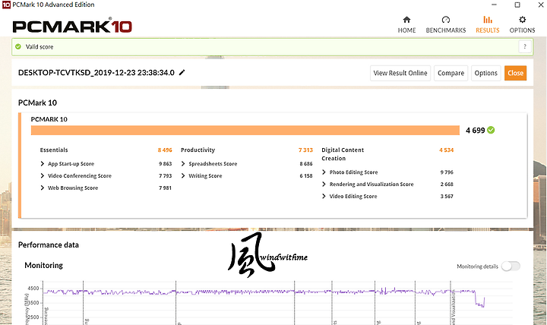Click the Photo Editing value 9 796
The height and width of the screenshot is (325, 547).
pyautogui.click(x=447, y=172)
